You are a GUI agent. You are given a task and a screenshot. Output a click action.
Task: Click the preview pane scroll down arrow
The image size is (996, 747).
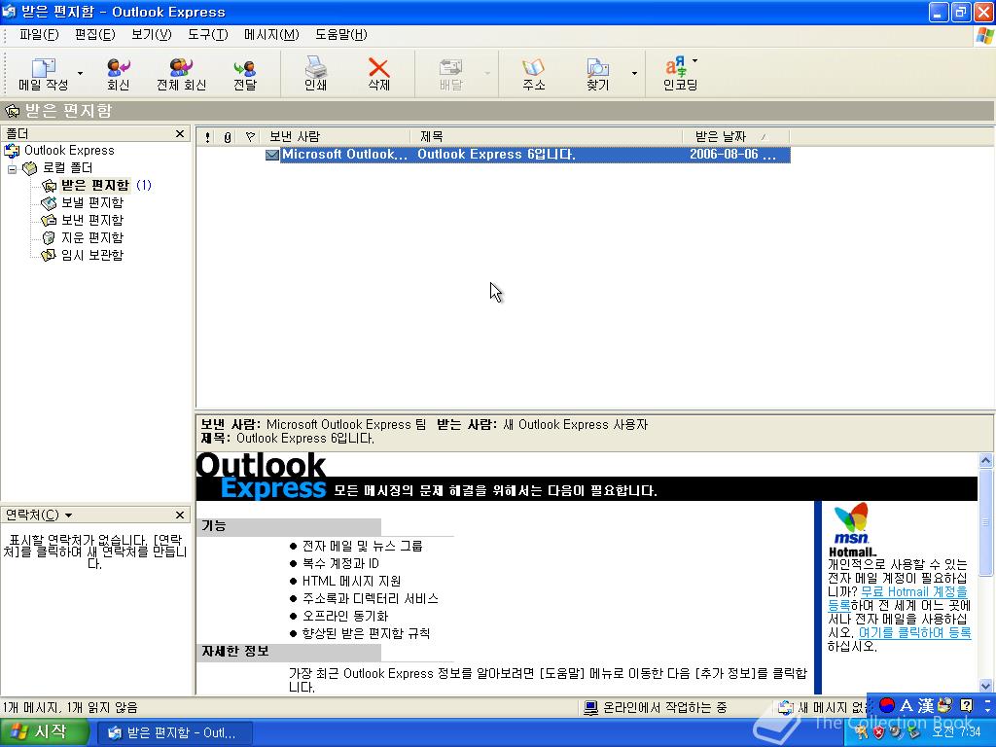(x=986, y=686)
